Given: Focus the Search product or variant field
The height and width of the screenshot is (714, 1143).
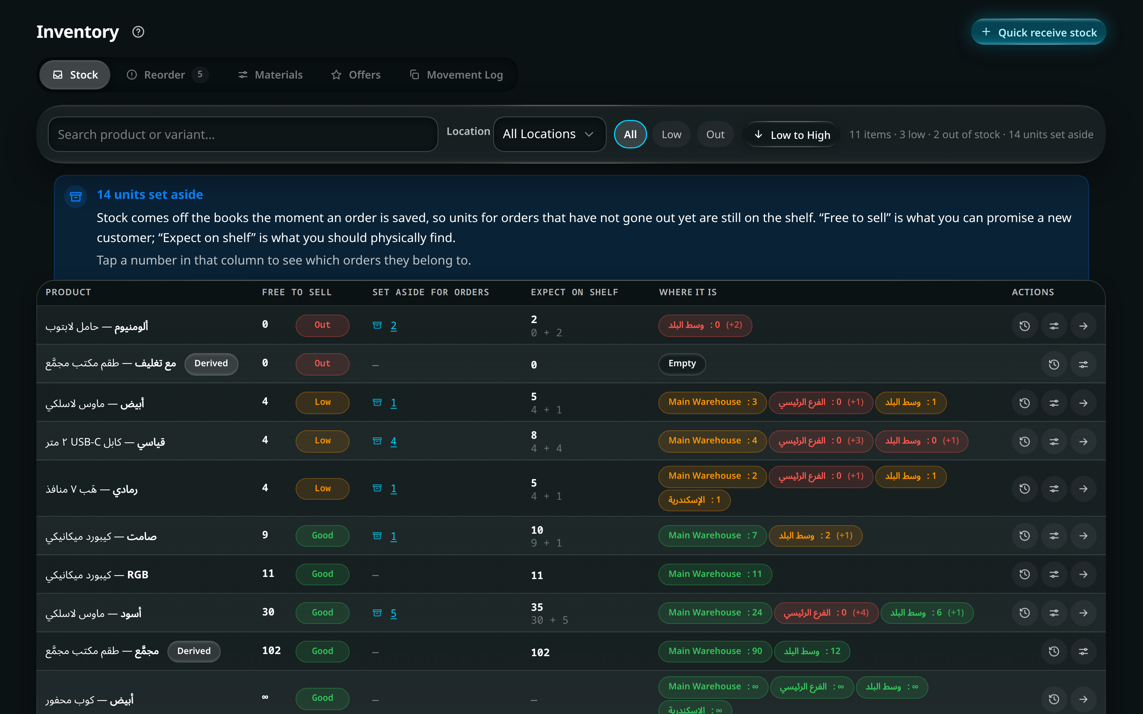Looking at the screenshot, I should (243, 134).
